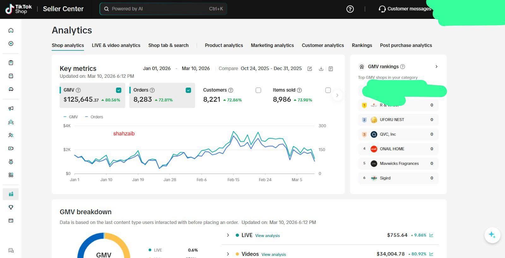Open the Sigird ranking row
The image size is (505, 258).
tap(398, 178)
